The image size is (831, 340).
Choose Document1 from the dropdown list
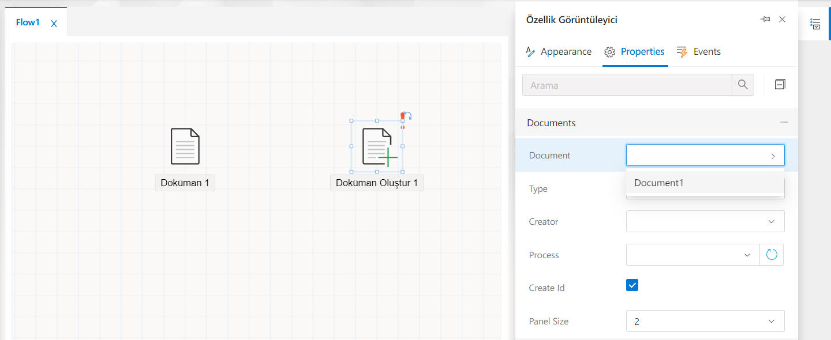pyautogui.click(x=658, y=183)
